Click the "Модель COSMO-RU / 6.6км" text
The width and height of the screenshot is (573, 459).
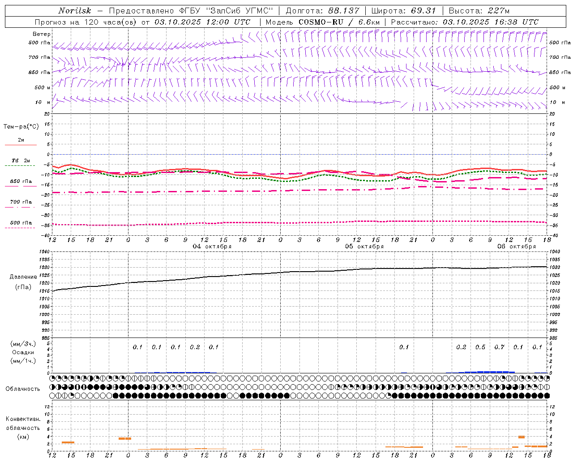(x=322, y=22)
